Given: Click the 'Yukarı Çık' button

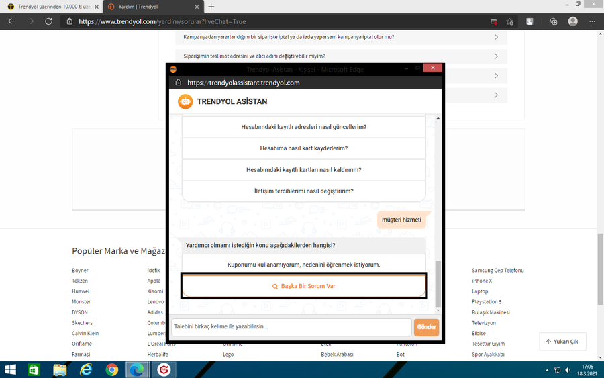Looking at the screenshot, I should pyautogui.click(x=562, y=342).
